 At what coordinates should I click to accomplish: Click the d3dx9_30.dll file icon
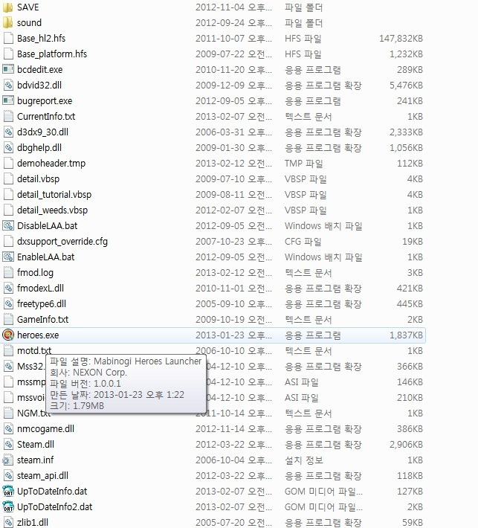[x=8, y=132]
